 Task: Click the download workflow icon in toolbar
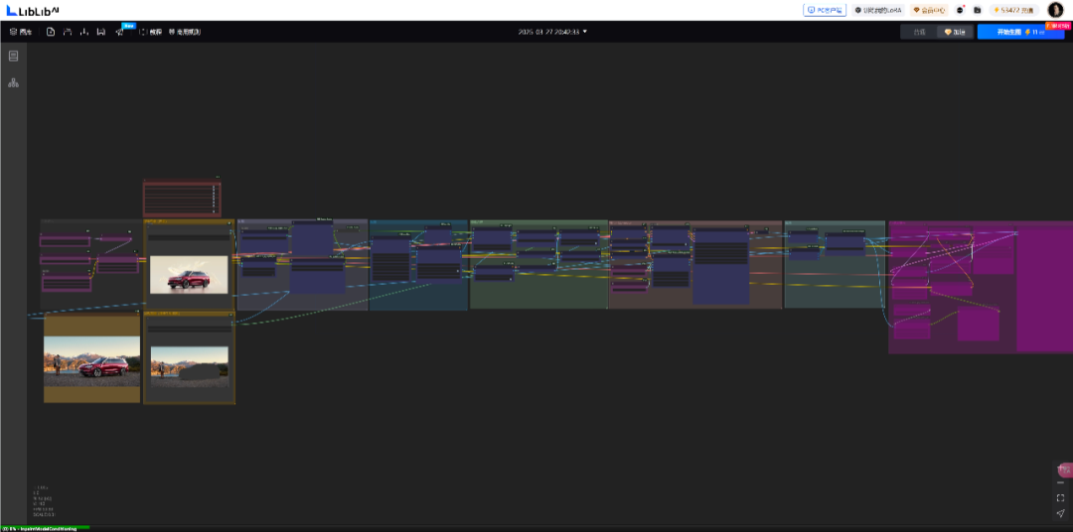pos(84,32)
